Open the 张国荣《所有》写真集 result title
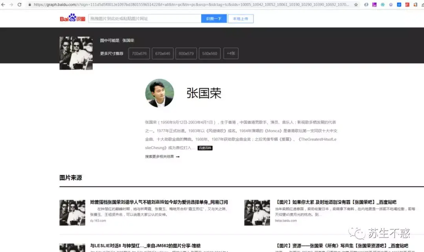Viewport: 424px width, 252px height. [342, 245]
